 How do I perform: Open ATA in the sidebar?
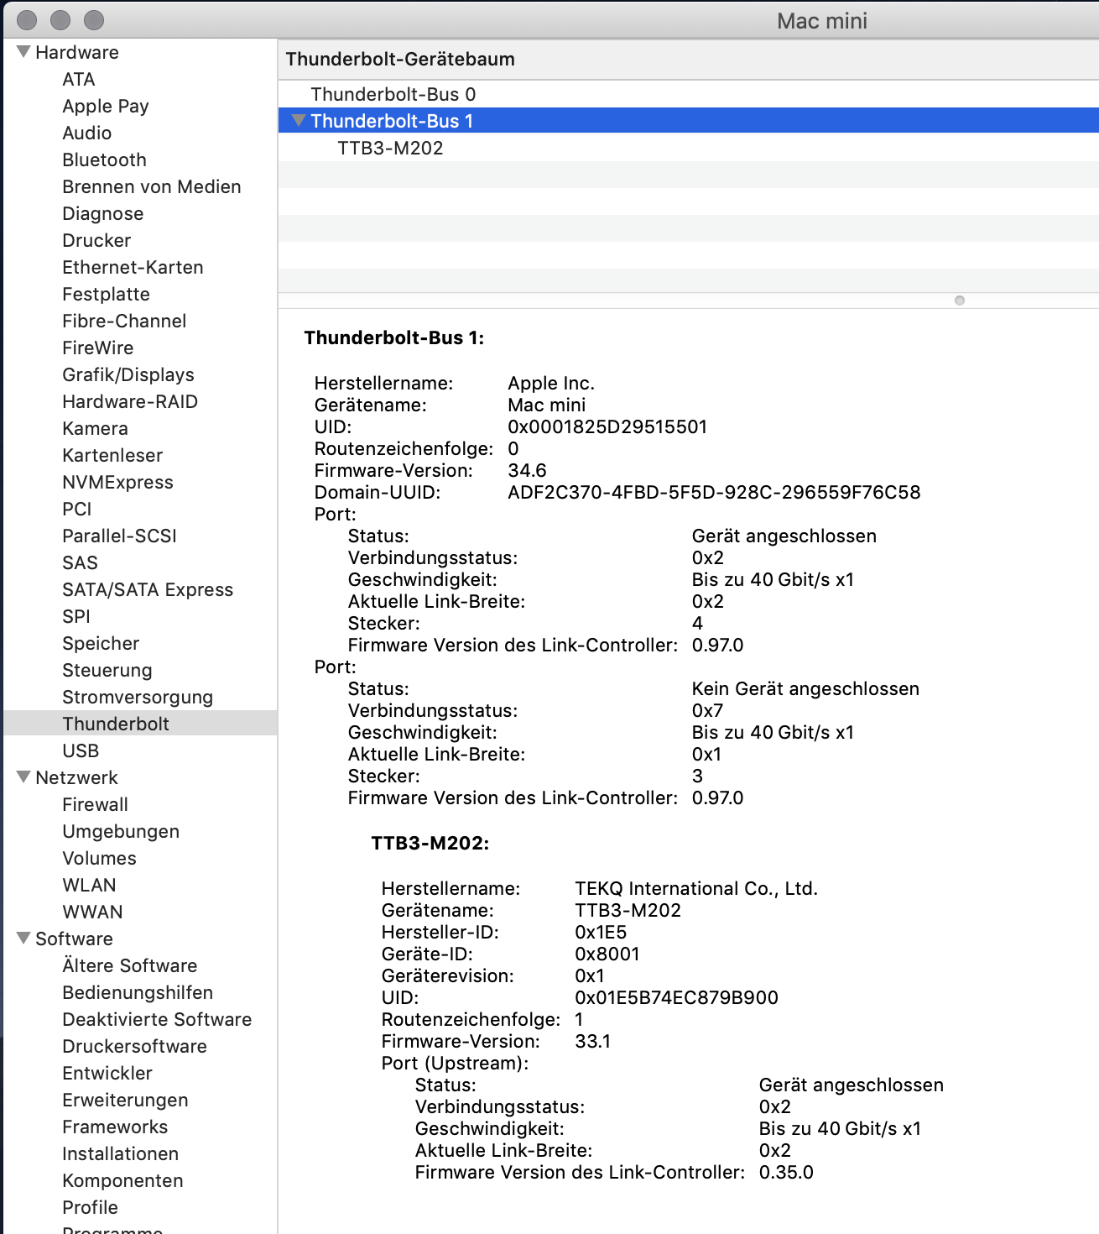(79, 79)
